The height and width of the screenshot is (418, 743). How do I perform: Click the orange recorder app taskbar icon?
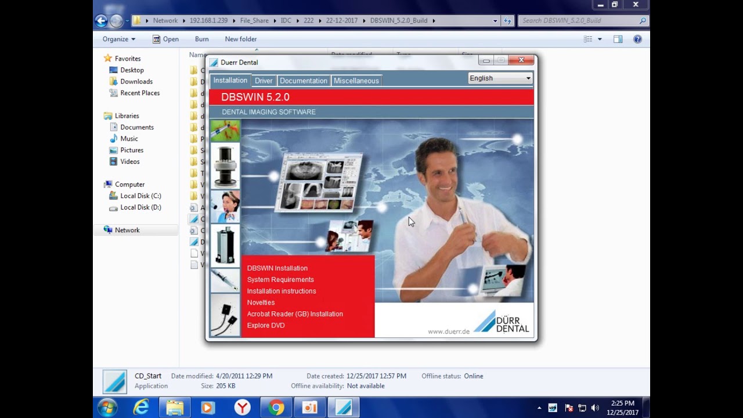[310, 408]
